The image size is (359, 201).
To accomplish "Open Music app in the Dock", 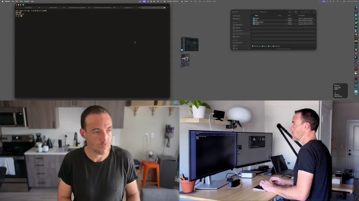I will [356, 78].
